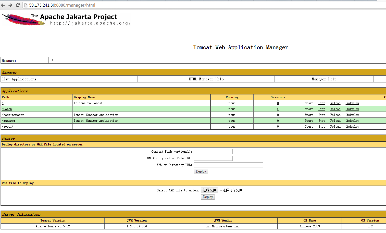
Task: Reload the root / application
Action: (335, 103)
